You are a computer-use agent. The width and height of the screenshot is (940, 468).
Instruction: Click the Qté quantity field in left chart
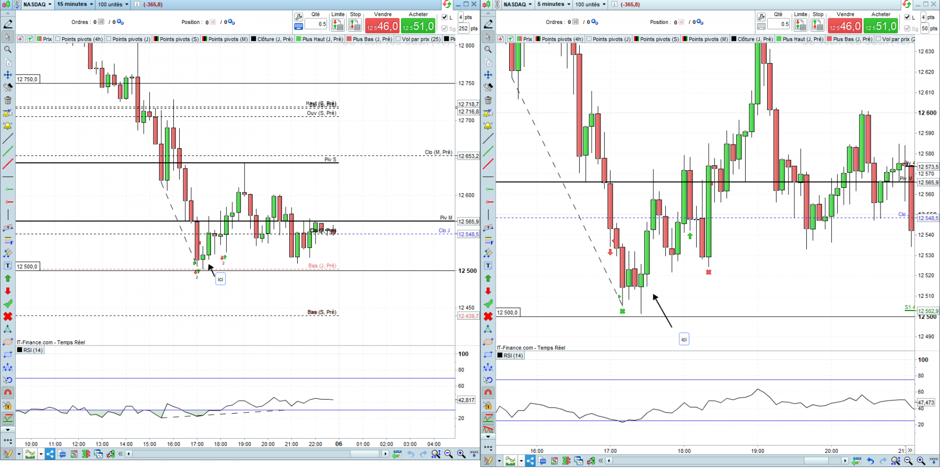316,24
